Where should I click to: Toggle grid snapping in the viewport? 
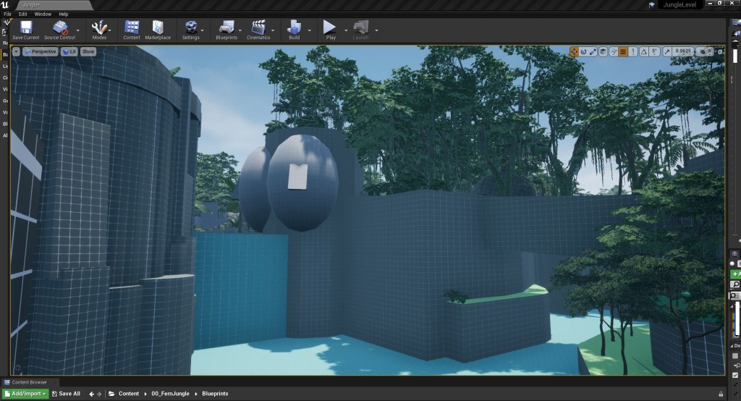[623, 52]
